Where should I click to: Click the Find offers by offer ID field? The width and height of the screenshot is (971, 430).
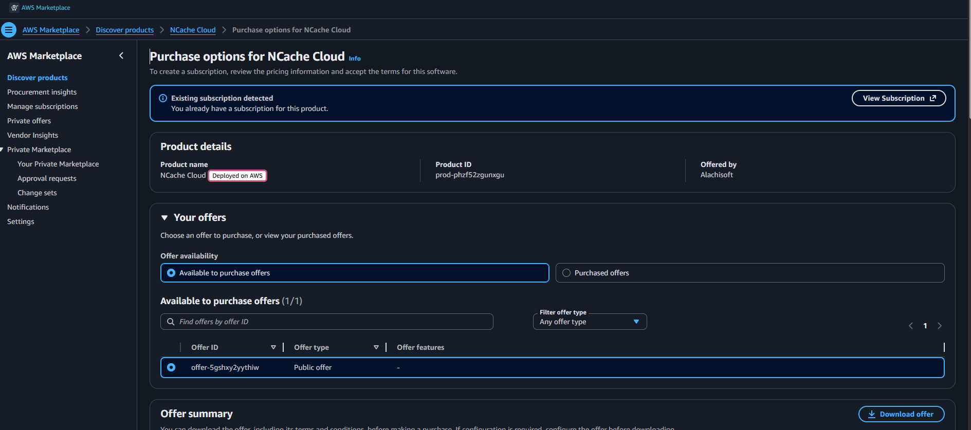coord(327,322)
